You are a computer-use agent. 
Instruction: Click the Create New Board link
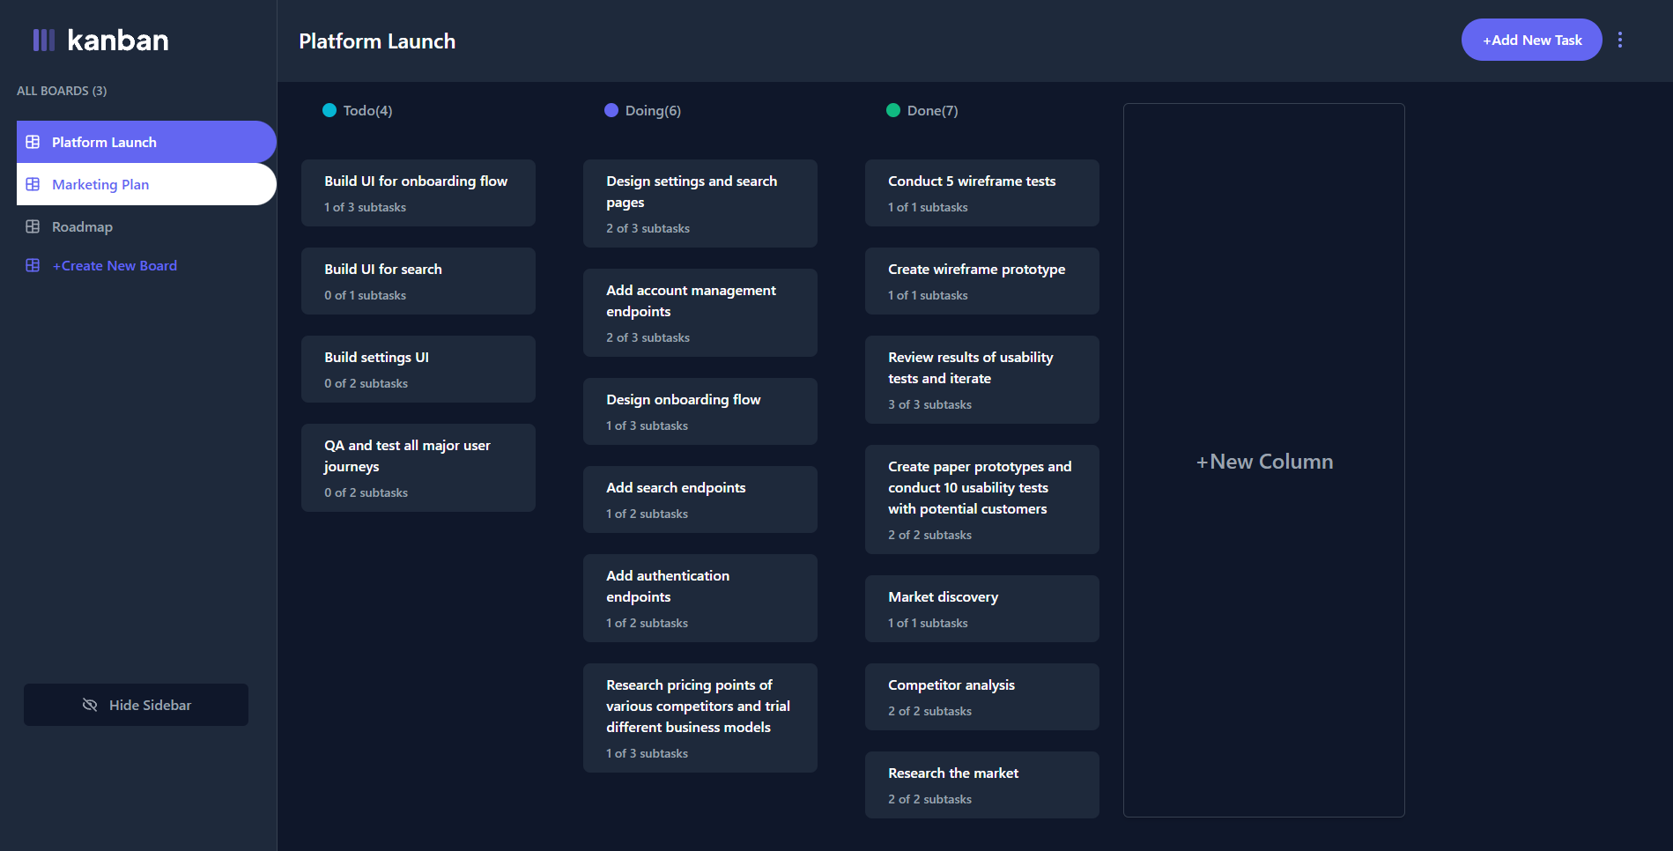(x=115, y=265)
